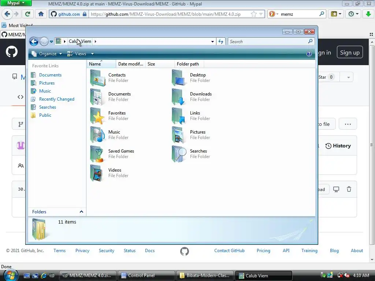Viewport: 375px width, 281px height.
Task: Sort by Date modified column header
Action: [131, 64]
